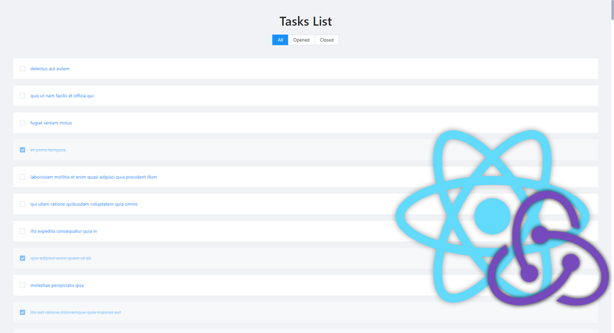The width and height of the screenshot is (614, 333).
Task: Mark 'fugiat veniam minus' as done
Action: [x=23, y=123]
